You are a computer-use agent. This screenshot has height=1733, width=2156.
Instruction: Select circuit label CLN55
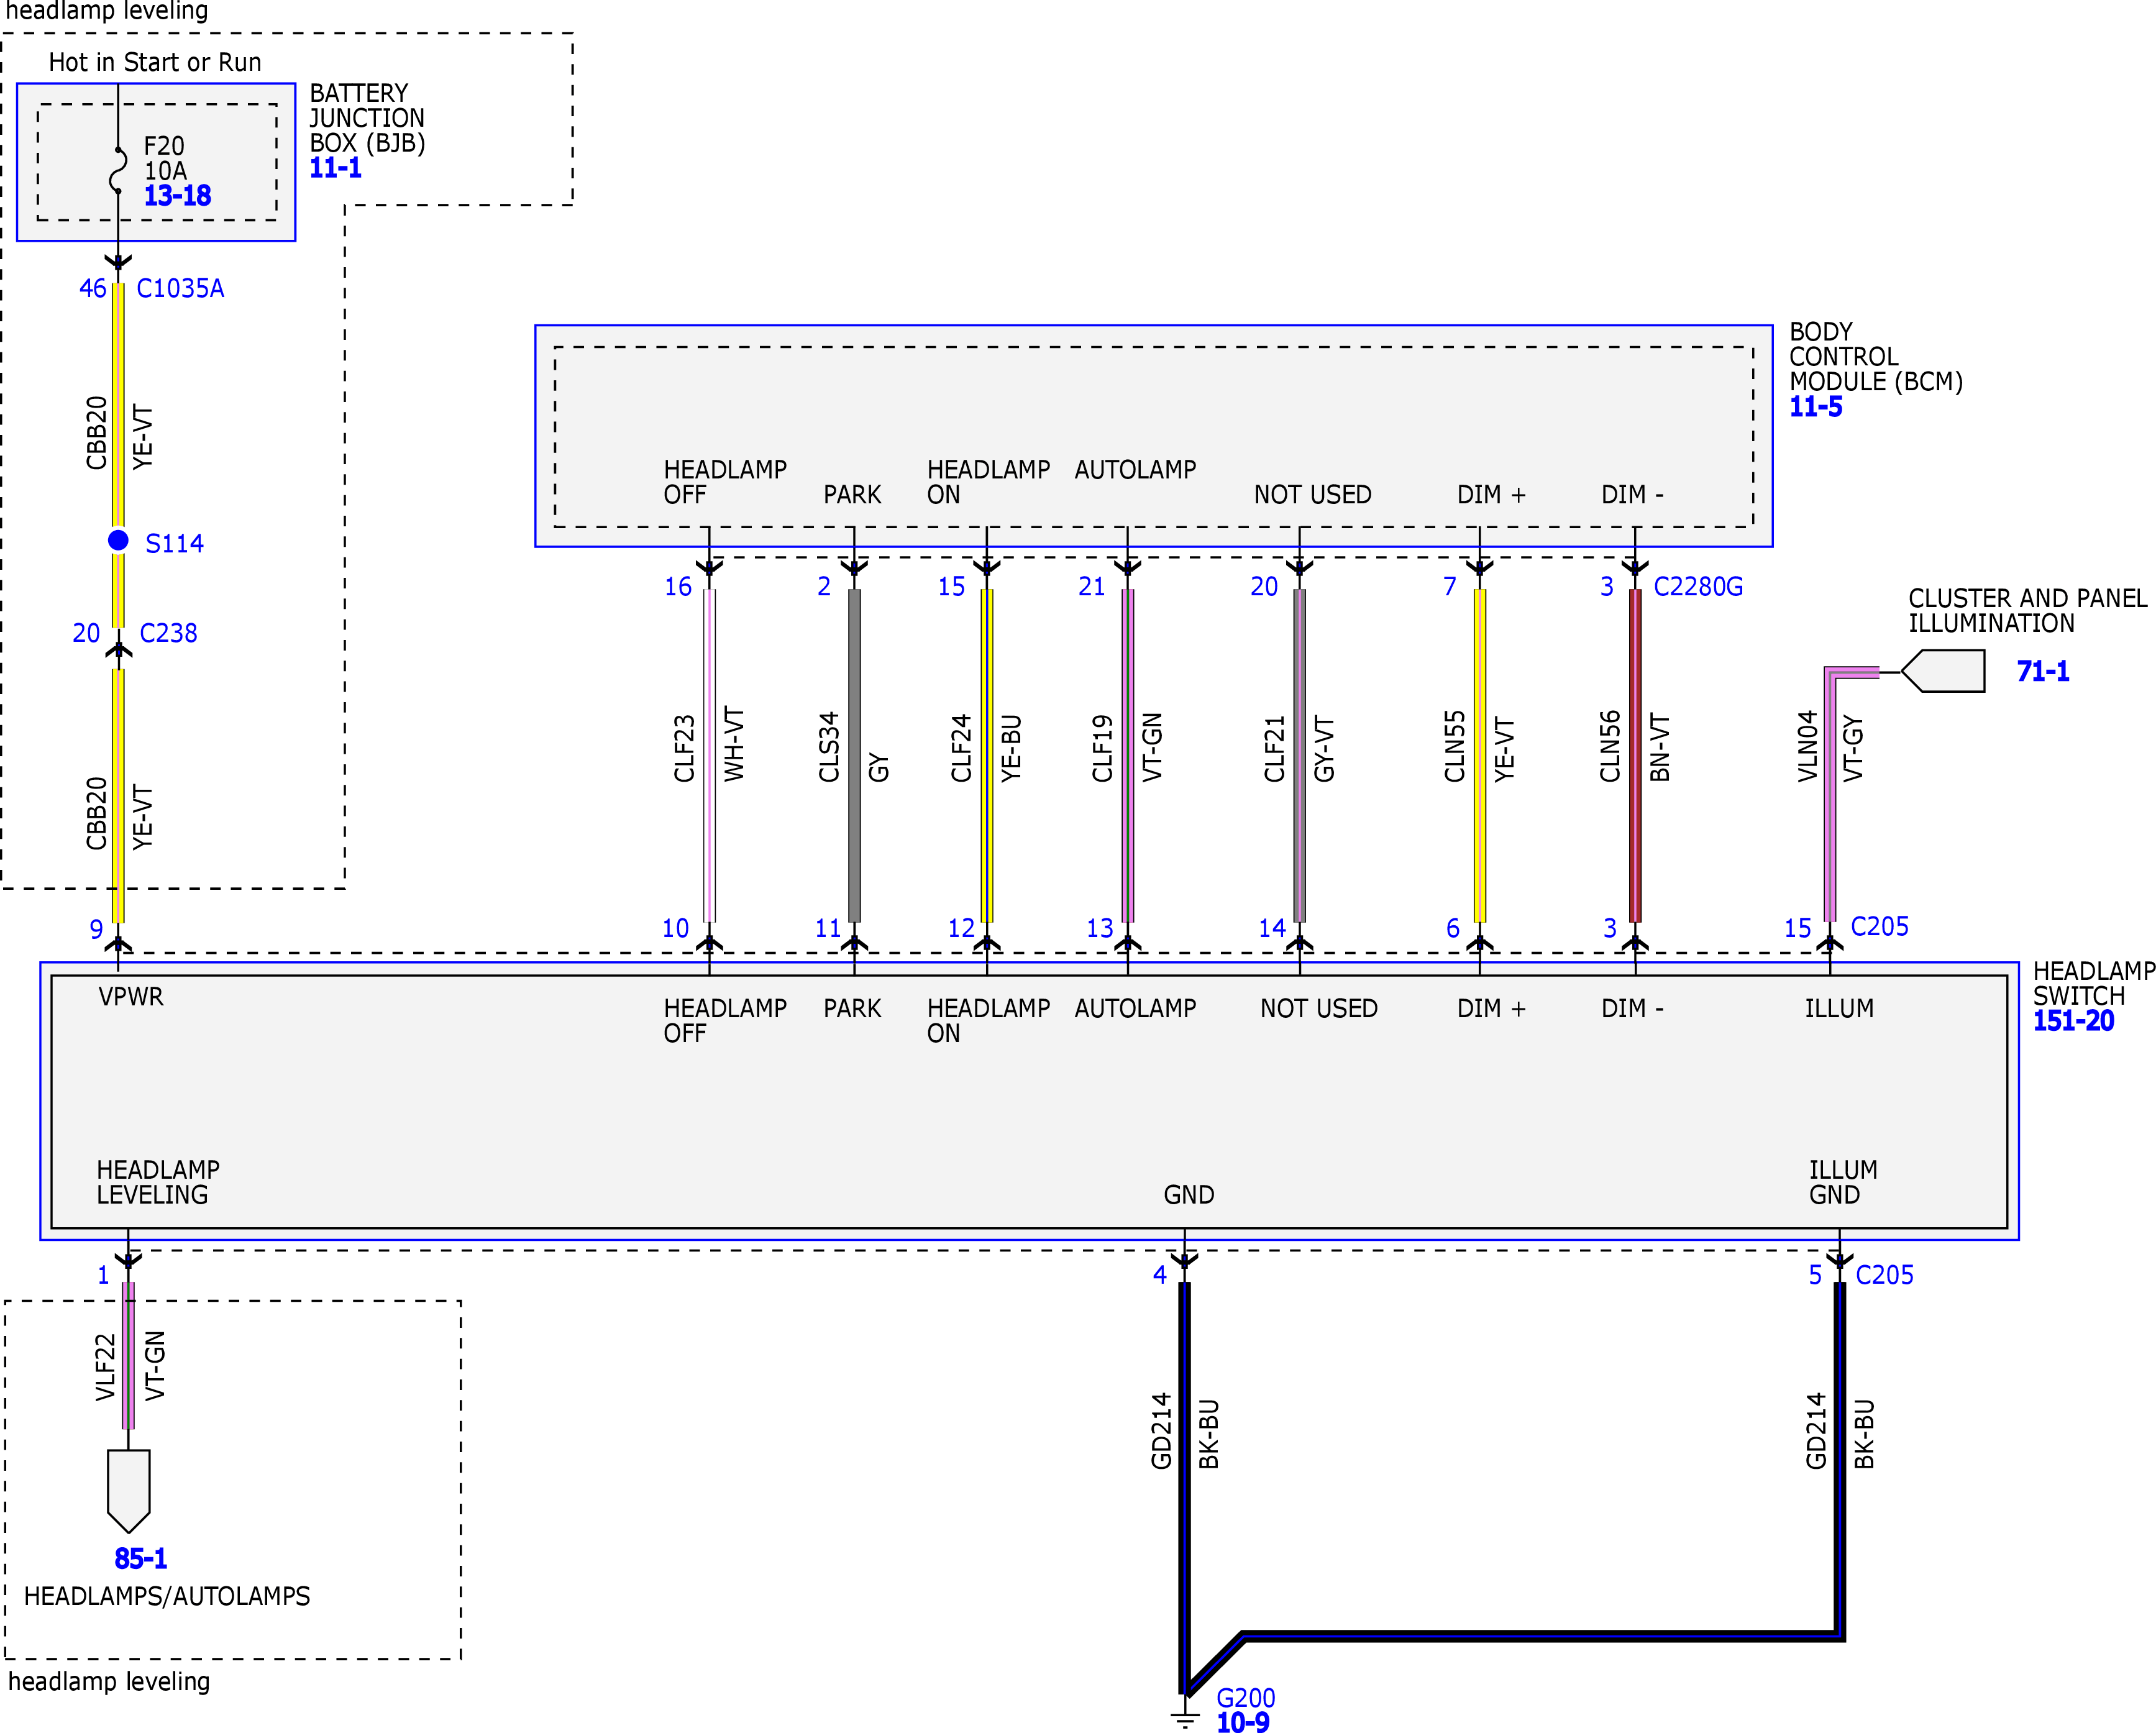pyautogui.click(x=1454, y=746)
